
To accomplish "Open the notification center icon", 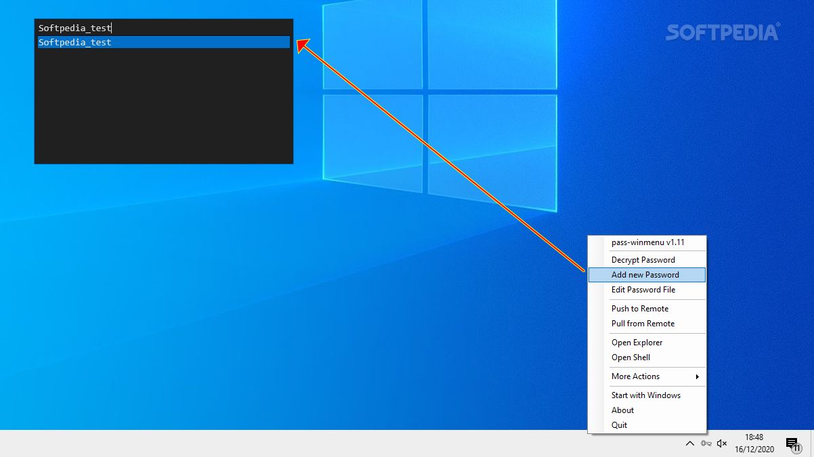I will [793, 443].
